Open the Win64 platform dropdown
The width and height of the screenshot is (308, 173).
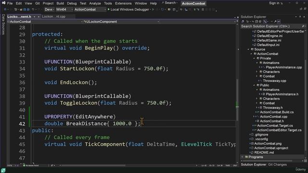tap(64, 9)
